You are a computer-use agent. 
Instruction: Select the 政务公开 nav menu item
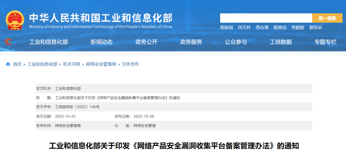146,42
